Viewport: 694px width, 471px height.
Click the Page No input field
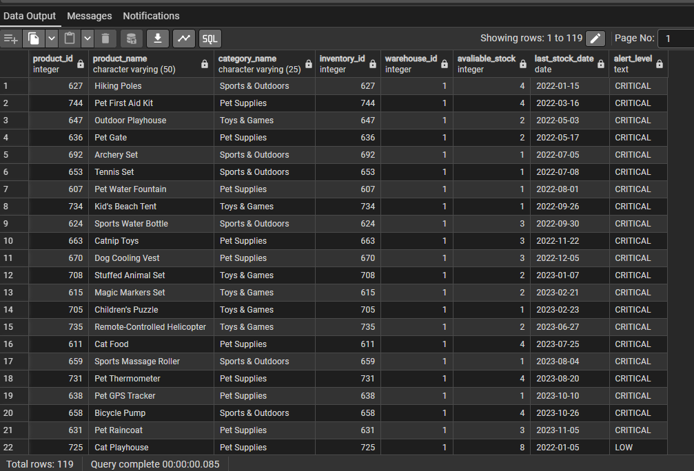675,39
